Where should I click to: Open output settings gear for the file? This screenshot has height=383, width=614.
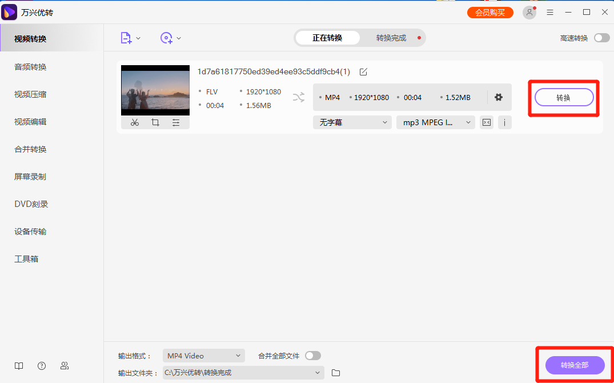point(498,97)
